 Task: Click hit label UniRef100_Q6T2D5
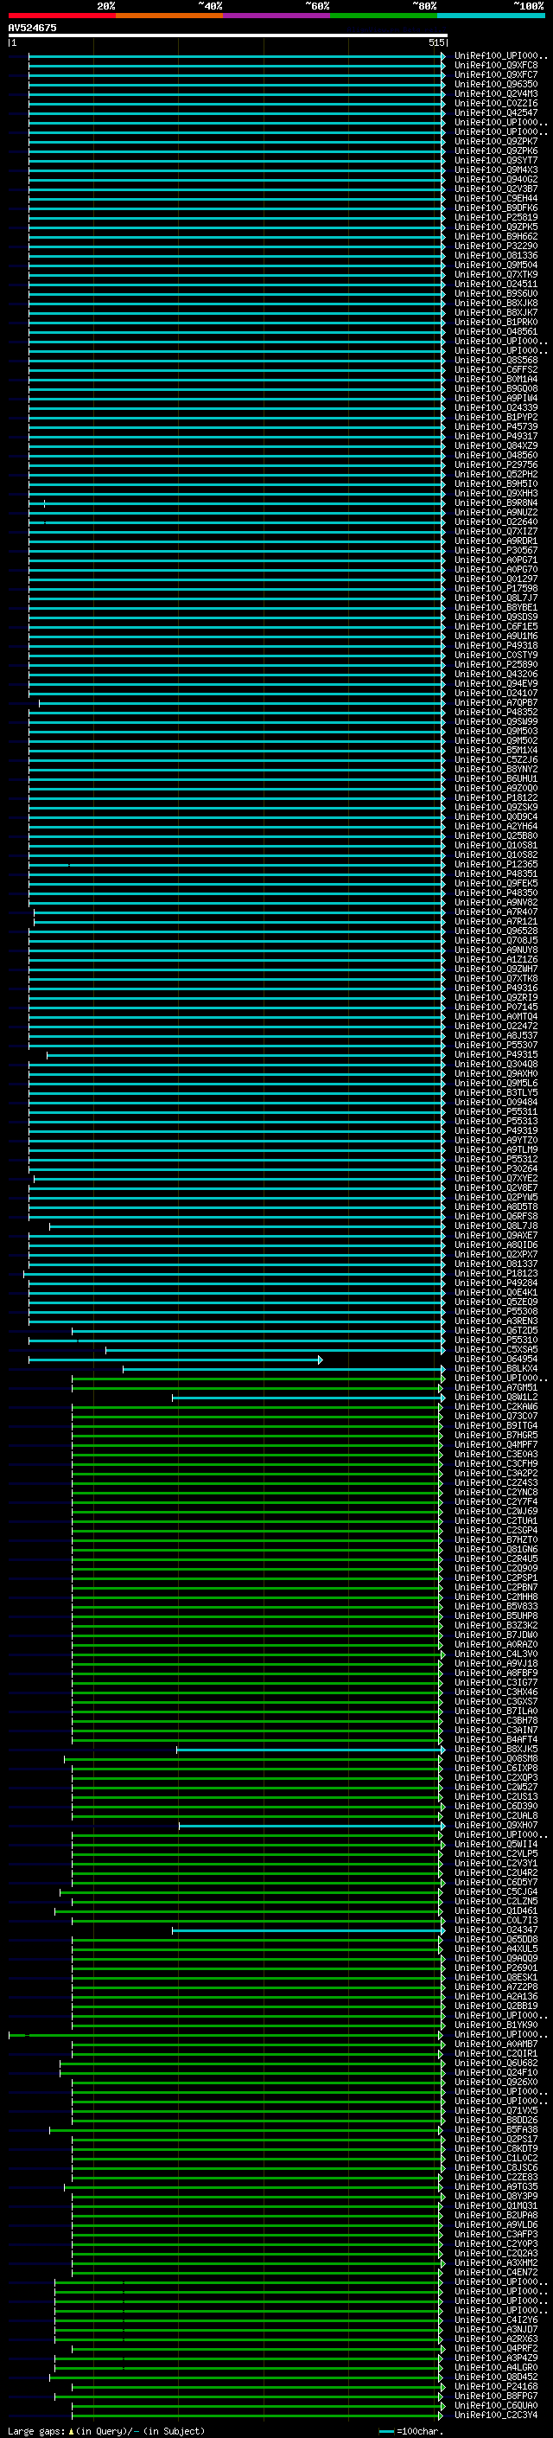click(x=496, y=1330)
